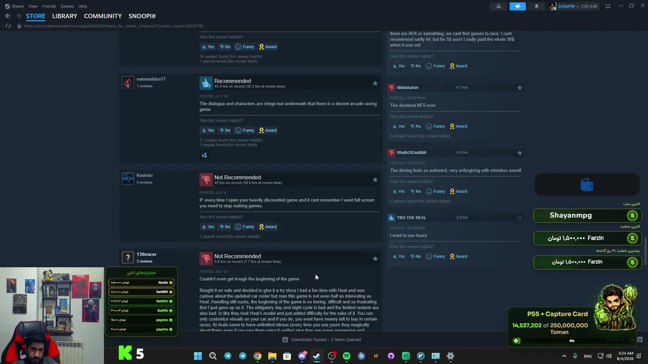648x364 pixels.
Task: Open the SNOOPI# profile tab
Action: tap(142, 16)
